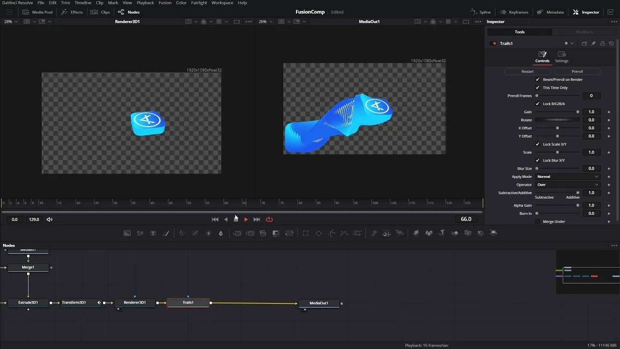Add a Polygon mask tool

(x=332, y=233)
